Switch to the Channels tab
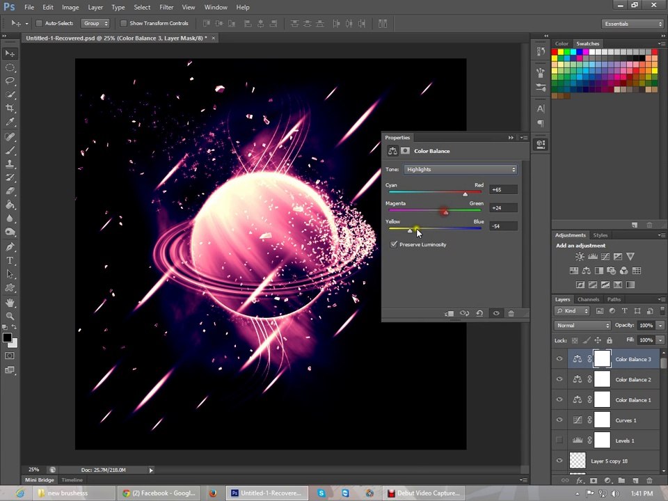Viewport: 668px width, 501px height. point(589,299)
